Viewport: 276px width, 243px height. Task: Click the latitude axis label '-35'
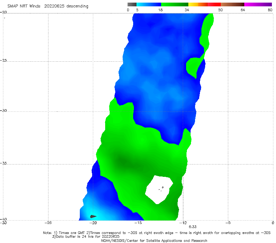tap(3, 163)
